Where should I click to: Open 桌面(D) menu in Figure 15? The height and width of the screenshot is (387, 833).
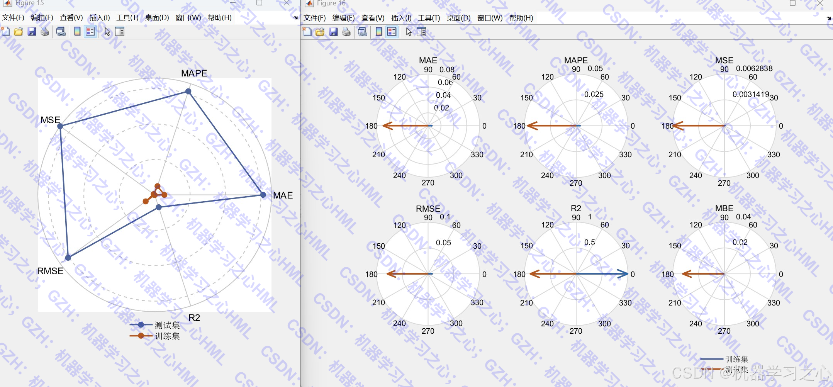(157, 17)
